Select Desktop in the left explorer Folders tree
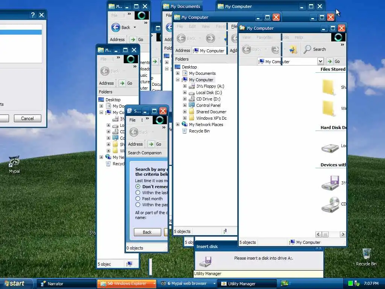This screenshot has width=385, height=289. 113,100
